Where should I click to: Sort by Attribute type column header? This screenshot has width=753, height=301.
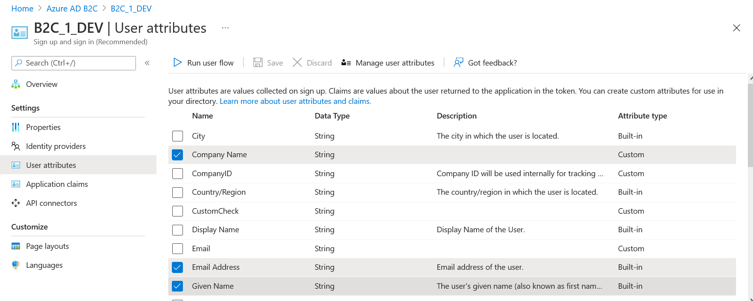tap(642, 116)
